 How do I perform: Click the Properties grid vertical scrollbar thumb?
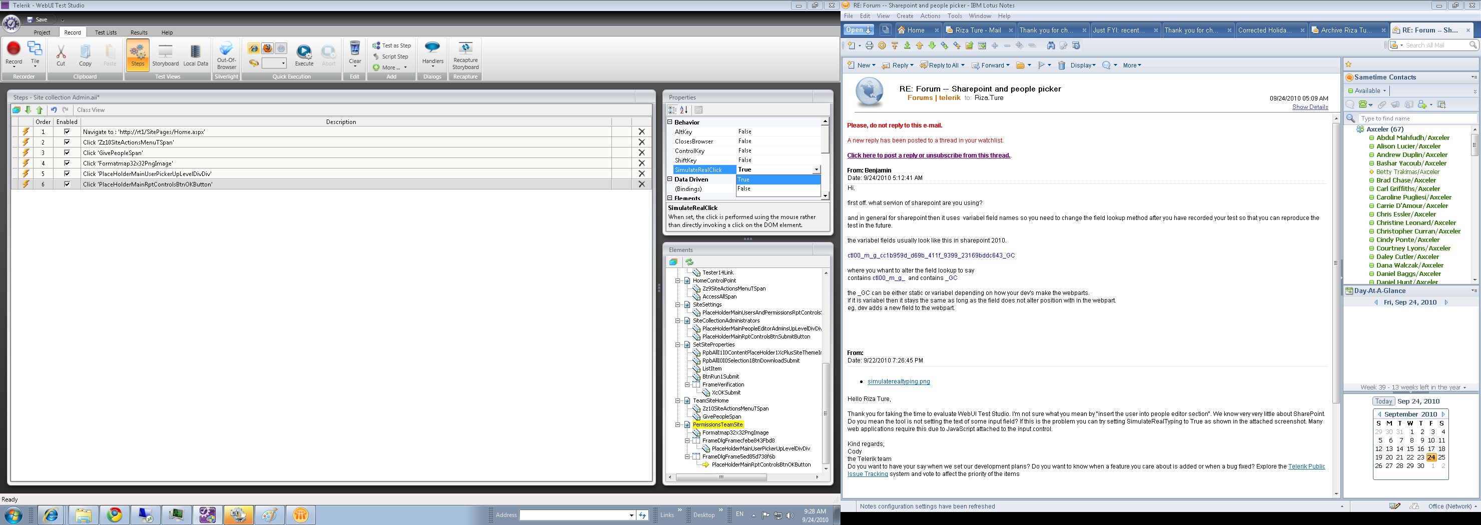coord(825,140)
